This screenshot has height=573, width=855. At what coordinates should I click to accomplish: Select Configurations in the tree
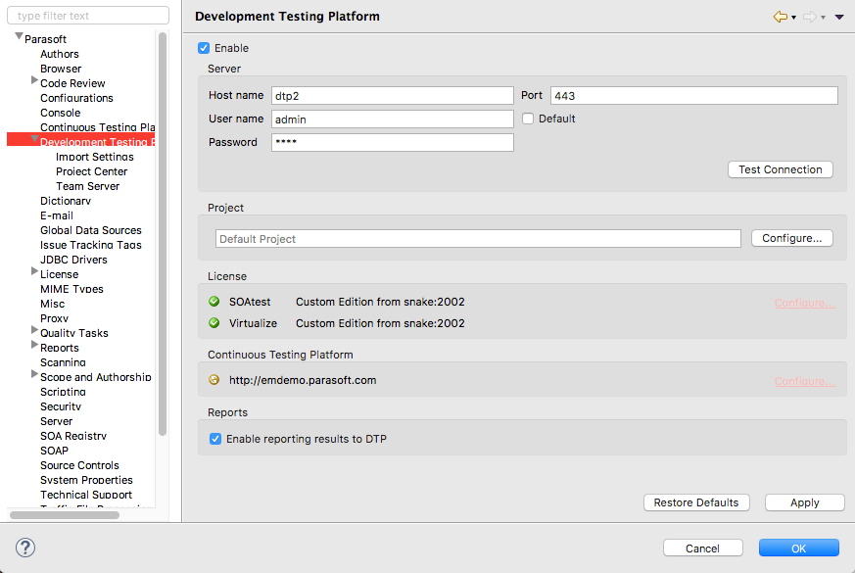(77, 98)
